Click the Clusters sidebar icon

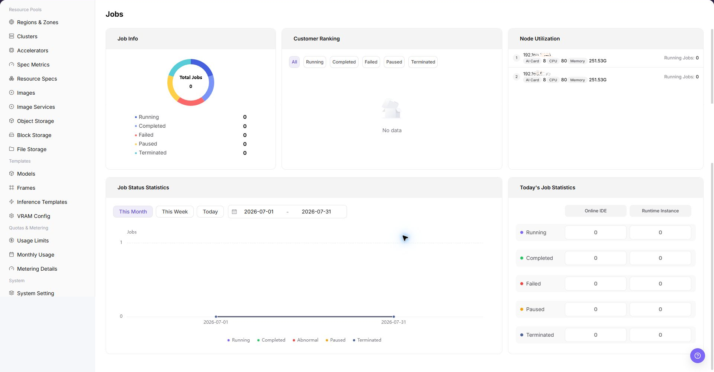coord(12,36)
